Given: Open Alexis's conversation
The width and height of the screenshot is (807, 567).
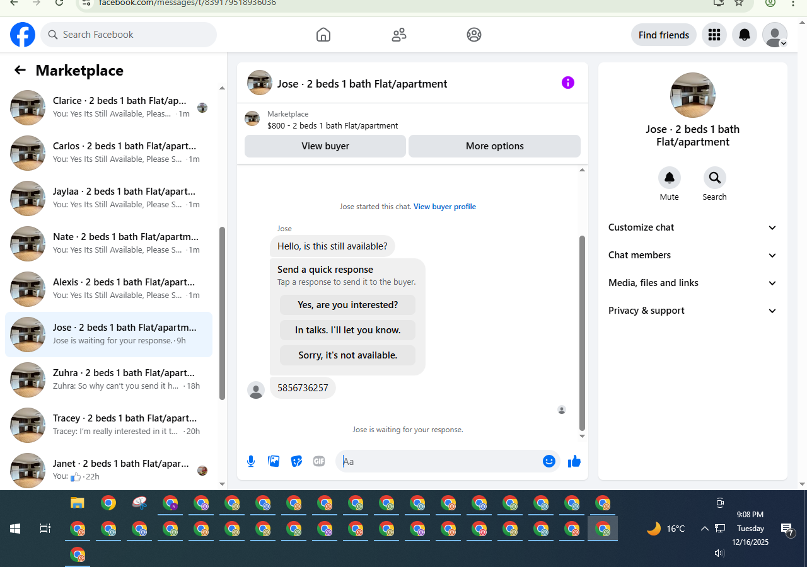Looking at the screenshot, I should (109, 289).
